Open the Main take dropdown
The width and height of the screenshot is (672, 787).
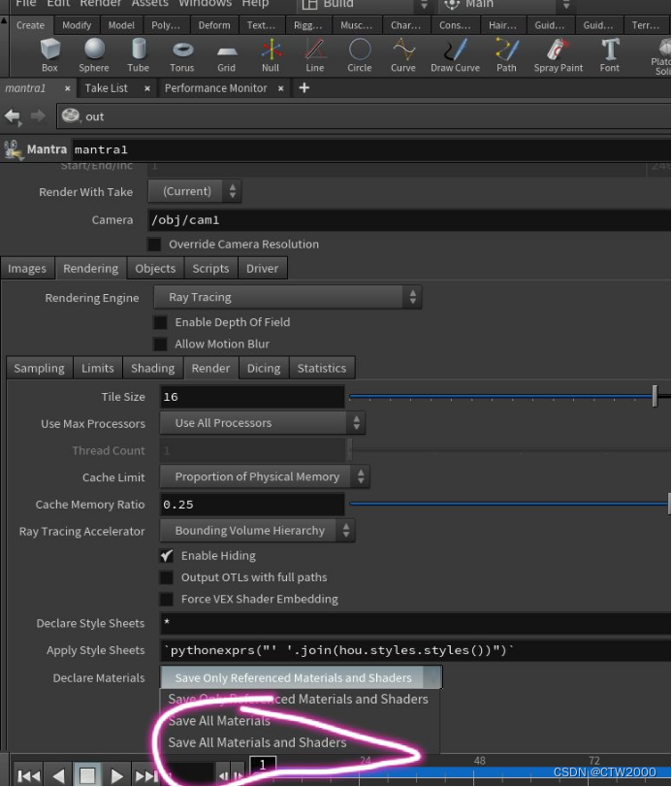[506, 5]
